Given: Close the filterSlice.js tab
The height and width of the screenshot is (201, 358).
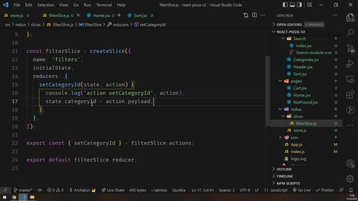Looking at the screenshot, I should pos(78,15).
